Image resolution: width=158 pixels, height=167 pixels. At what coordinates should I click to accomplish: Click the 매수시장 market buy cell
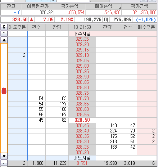(x=82, y=34)
